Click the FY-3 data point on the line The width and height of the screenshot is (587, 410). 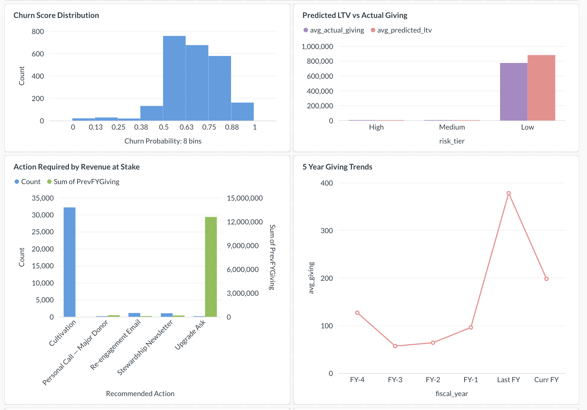pyautogui.click(x=395, y=346)
